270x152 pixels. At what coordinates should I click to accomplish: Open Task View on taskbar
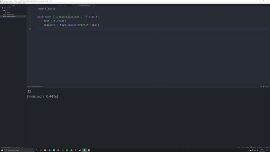(x=41, y=150)
